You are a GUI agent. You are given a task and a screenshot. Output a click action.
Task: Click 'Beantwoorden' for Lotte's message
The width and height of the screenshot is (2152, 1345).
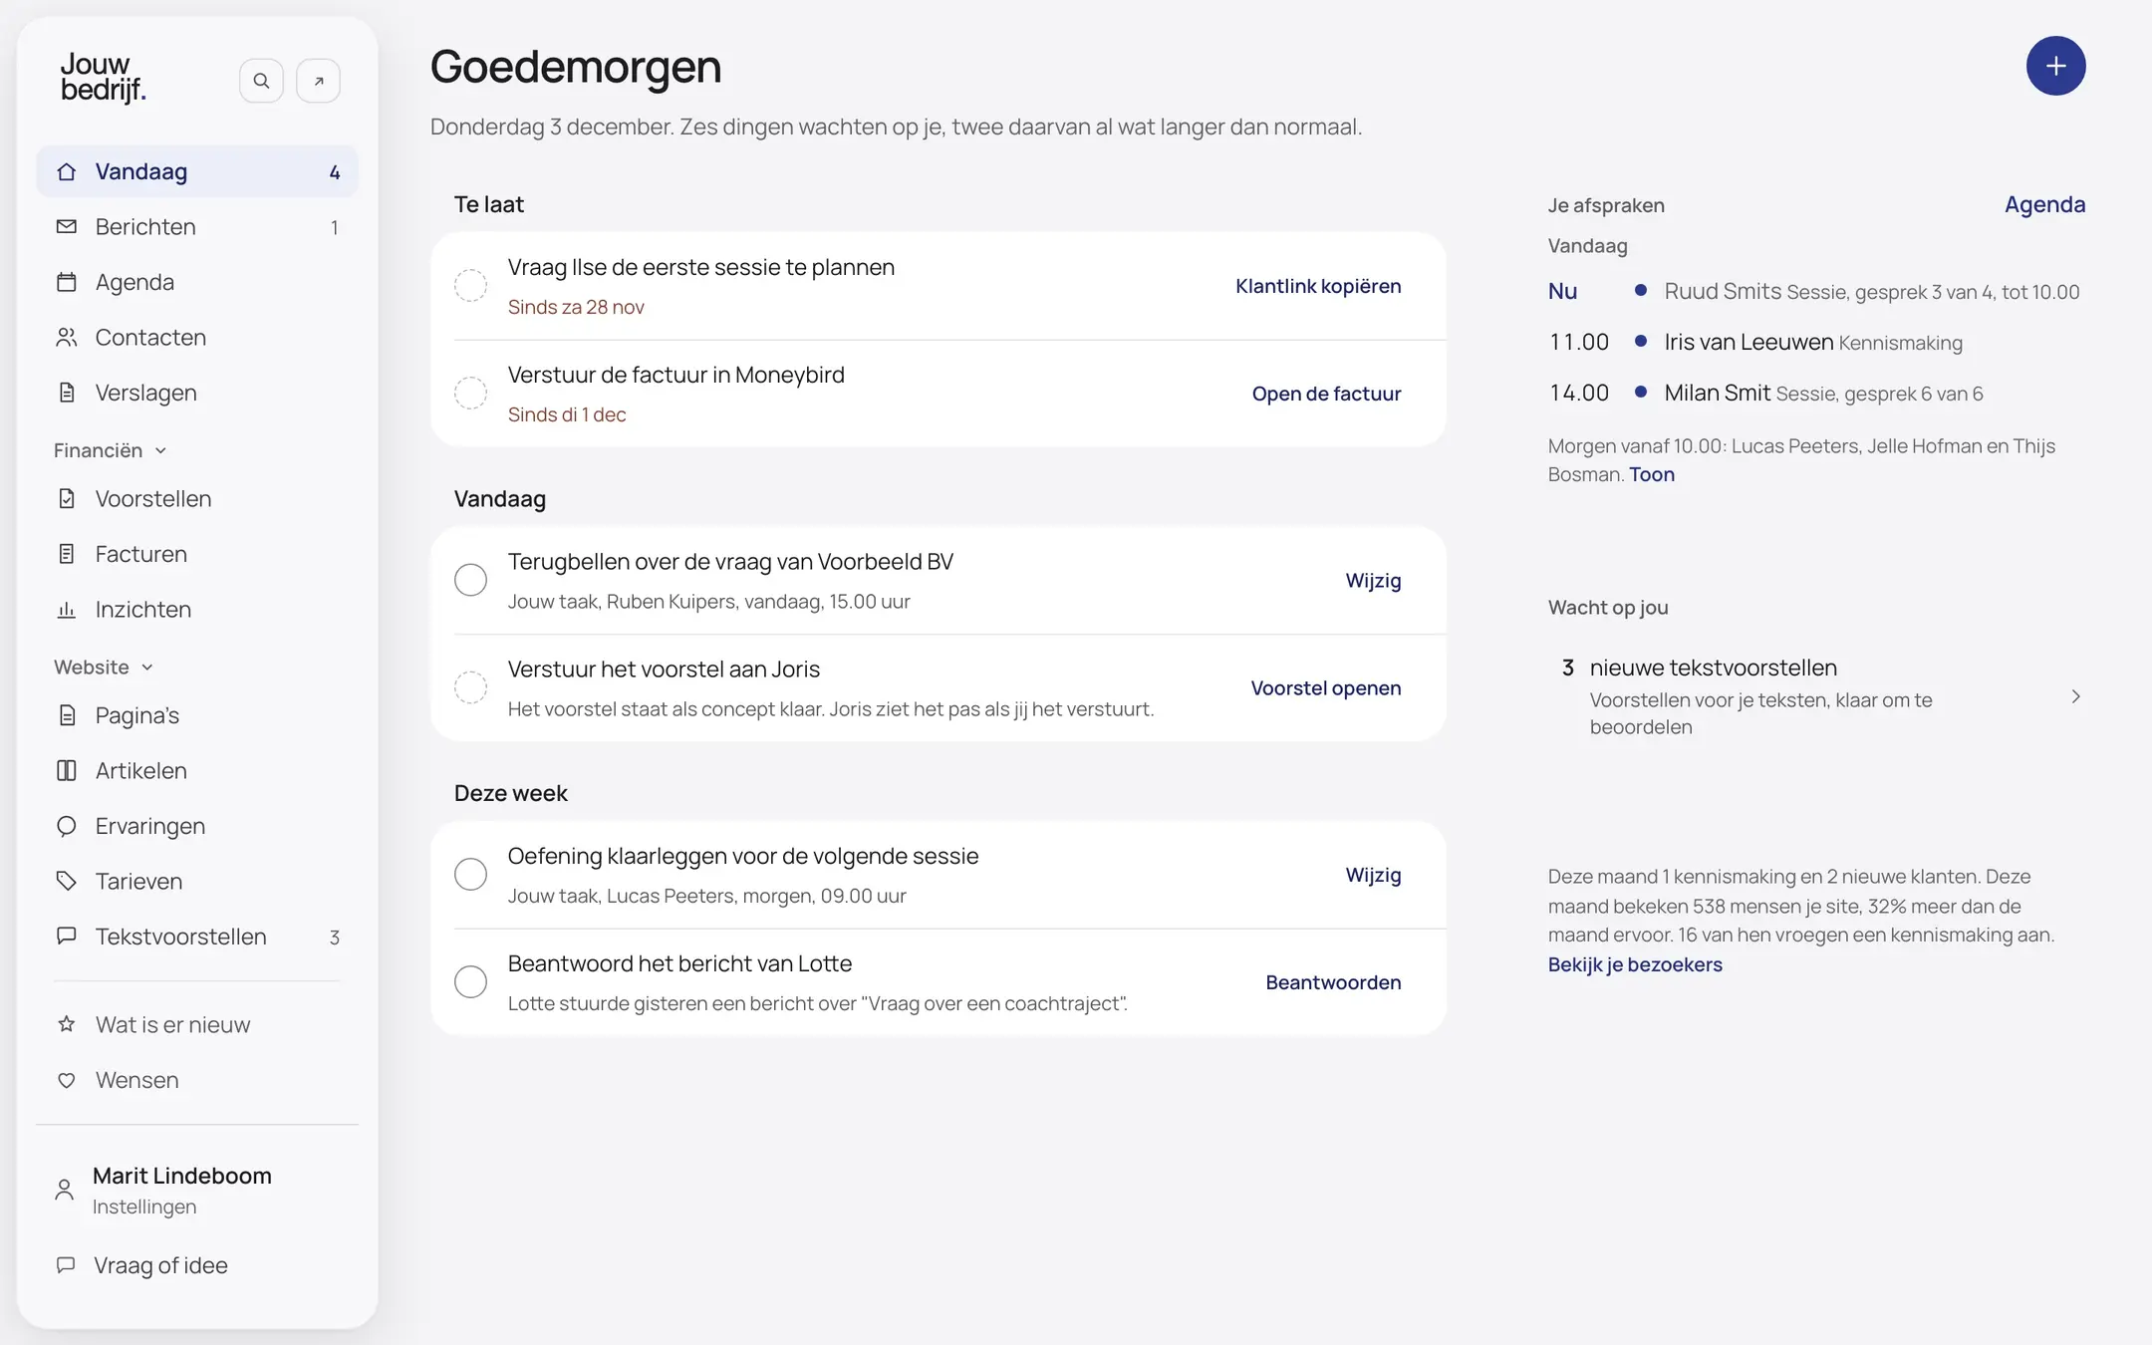click(1333, 982)
